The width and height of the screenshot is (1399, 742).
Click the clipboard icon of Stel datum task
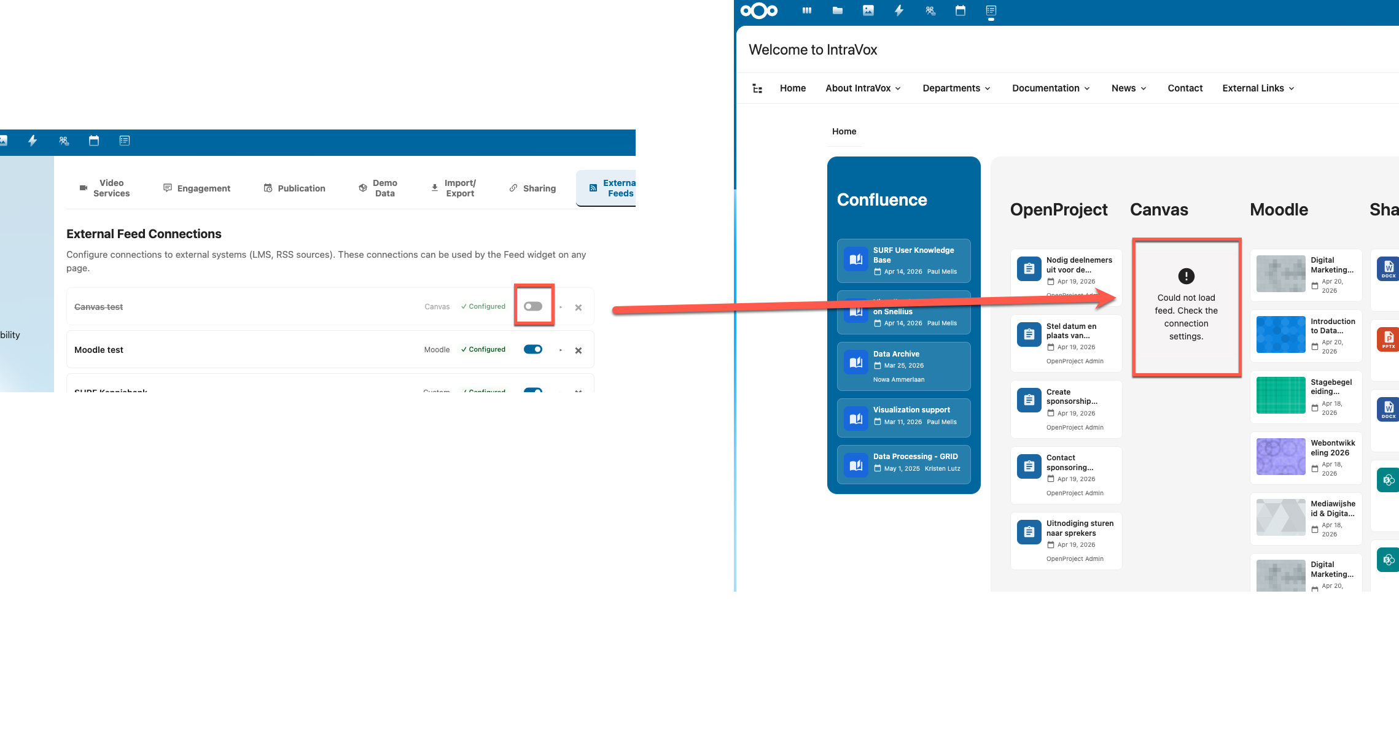(1029, 334)
